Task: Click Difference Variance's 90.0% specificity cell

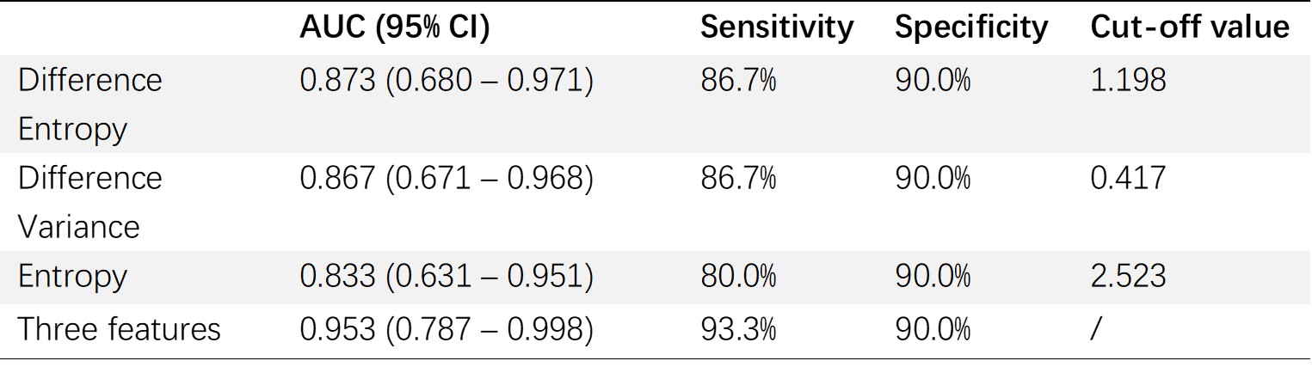Action: (x=933, y=178)
